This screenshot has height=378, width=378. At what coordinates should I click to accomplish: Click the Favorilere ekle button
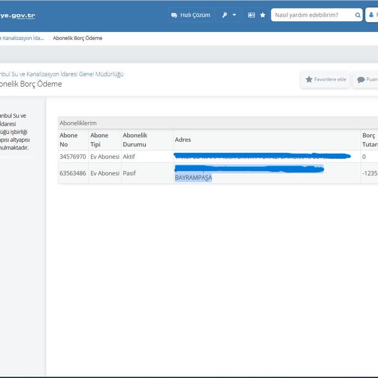[x=325, y=79]
